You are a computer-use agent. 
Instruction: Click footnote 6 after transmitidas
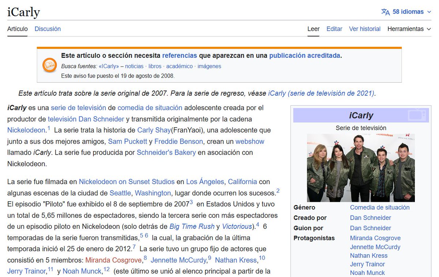pos(146,235)
